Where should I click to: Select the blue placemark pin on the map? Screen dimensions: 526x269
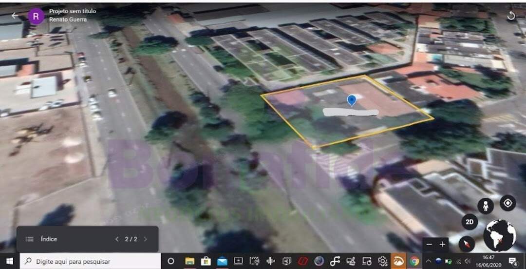351,100
